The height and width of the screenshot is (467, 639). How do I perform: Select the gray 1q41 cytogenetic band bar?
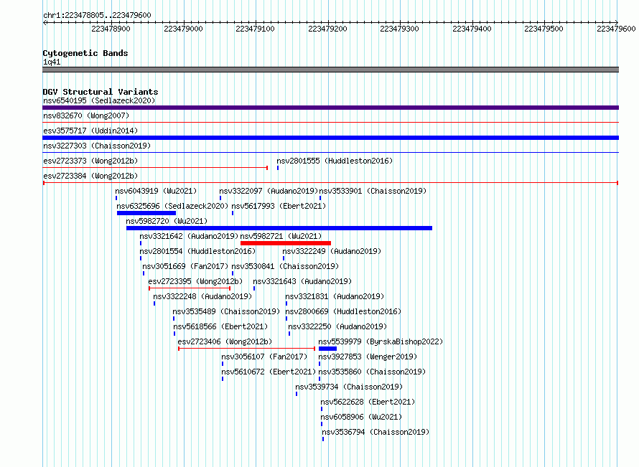coord(330,70)
